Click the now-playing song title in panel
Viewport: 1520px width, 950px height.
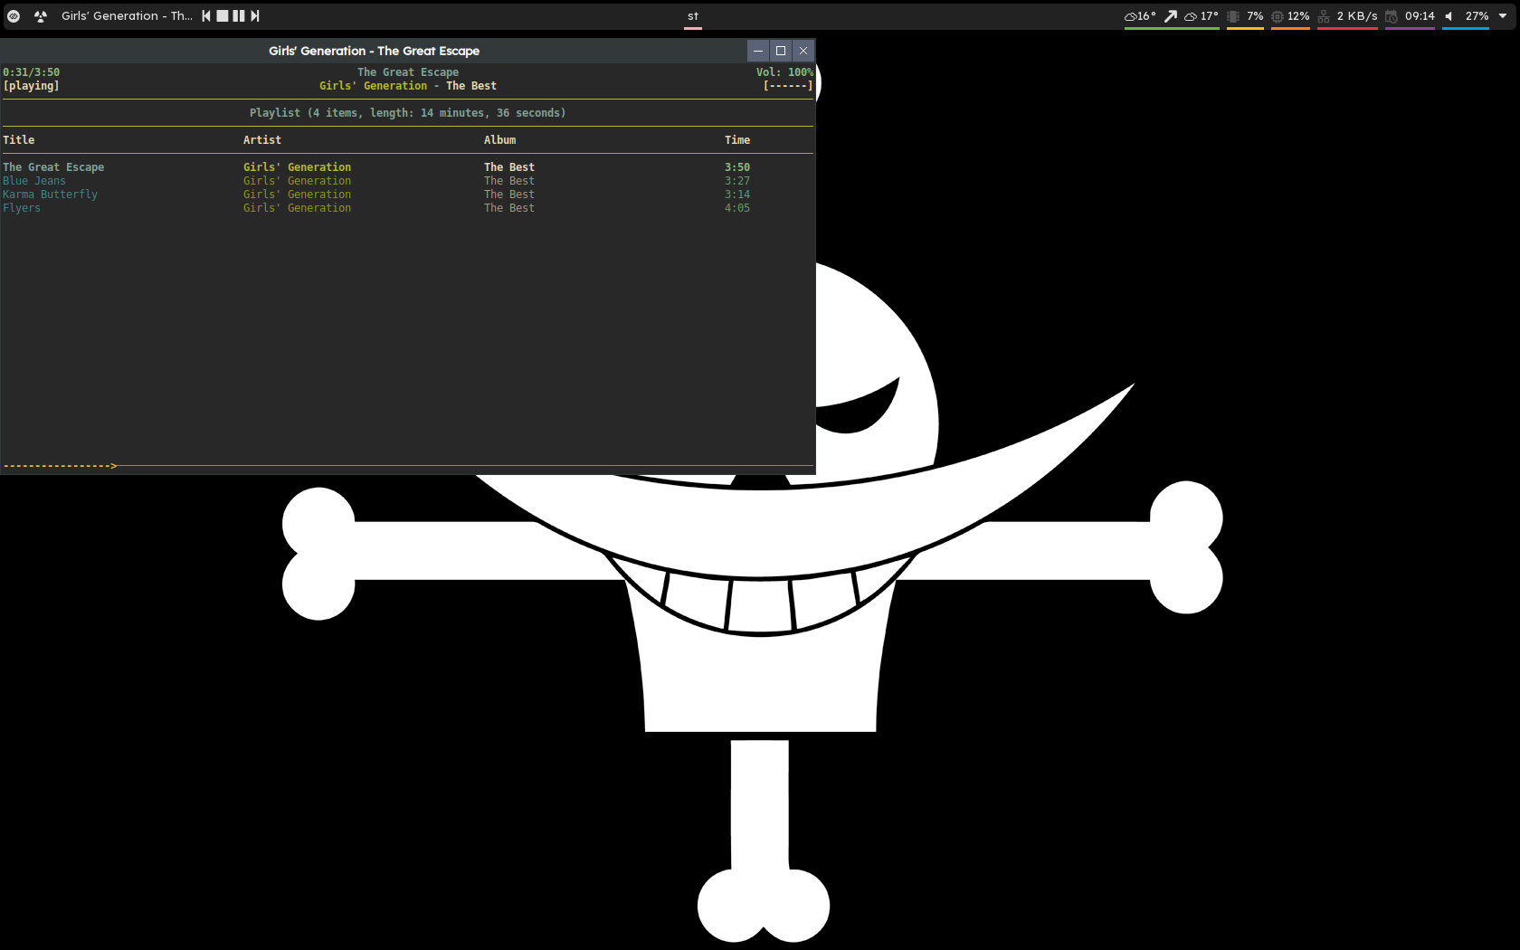pos(127,16)
